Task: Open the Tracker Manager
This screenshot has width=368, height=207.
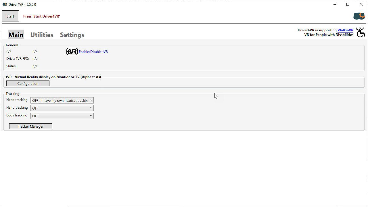Action: pos(31,126)
